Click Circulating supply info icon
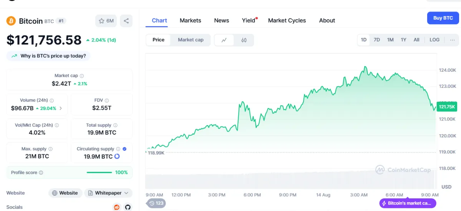Viewport: 461px width, 211px height. (x=118, y=149)
